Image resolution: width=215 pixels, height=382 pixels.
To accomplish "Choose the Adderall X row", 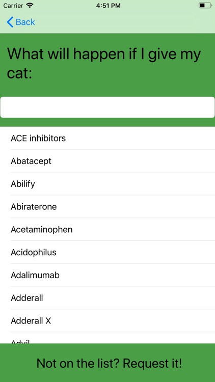I will point(107,321).
